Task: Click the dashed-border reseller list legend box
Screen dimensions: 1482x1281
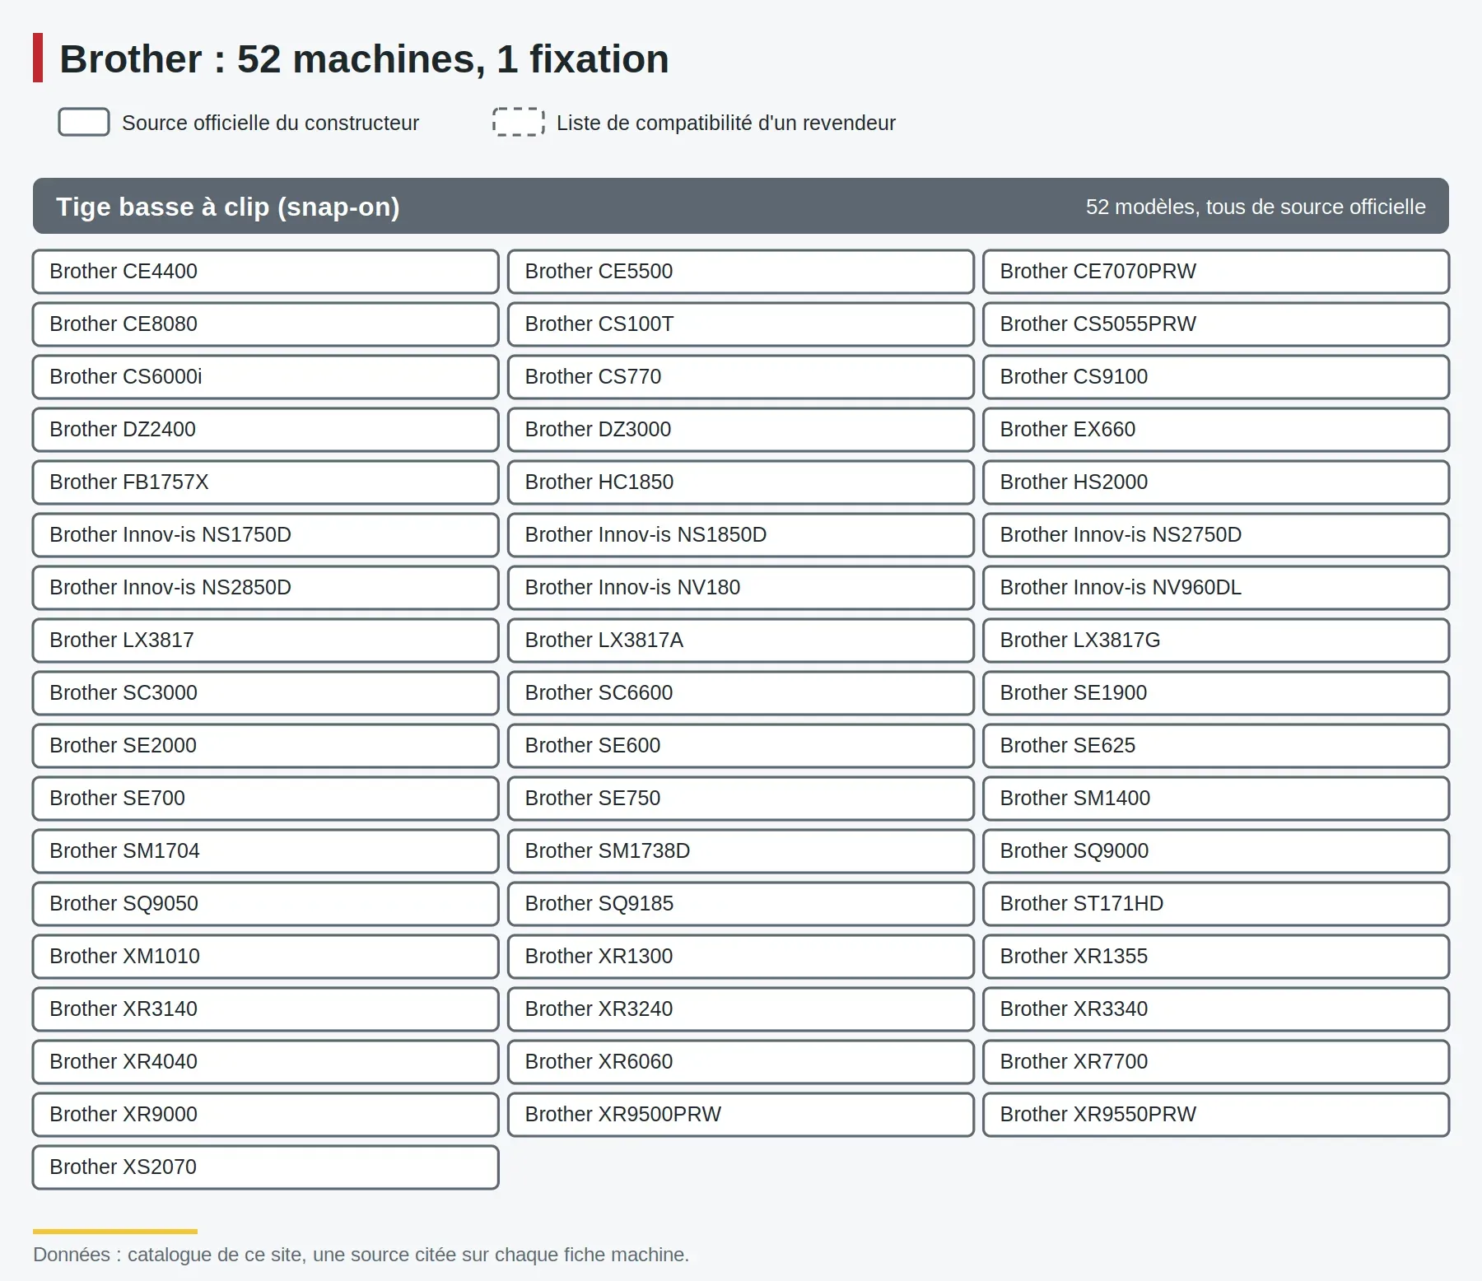Action: pyautogui.click(x=519, y=122)
